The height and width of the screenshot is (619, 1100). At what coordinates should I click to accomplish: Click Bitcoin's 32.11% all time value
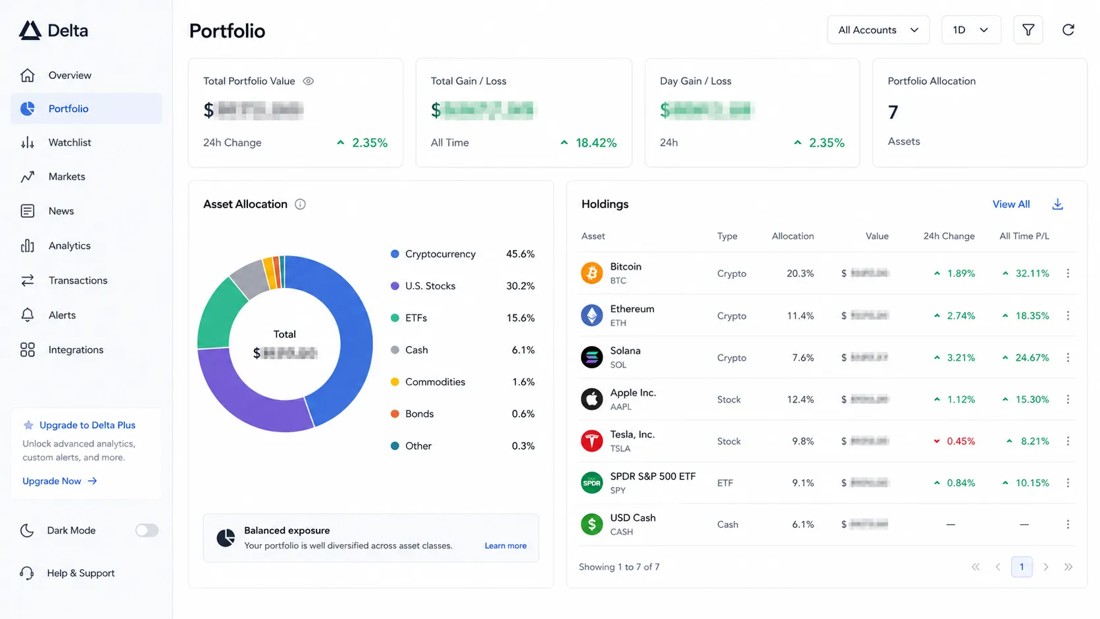tap(1032, 274)
